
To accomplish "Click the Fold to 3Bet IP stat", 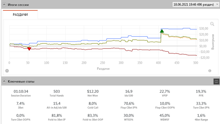I will click(x=57, y=117).
